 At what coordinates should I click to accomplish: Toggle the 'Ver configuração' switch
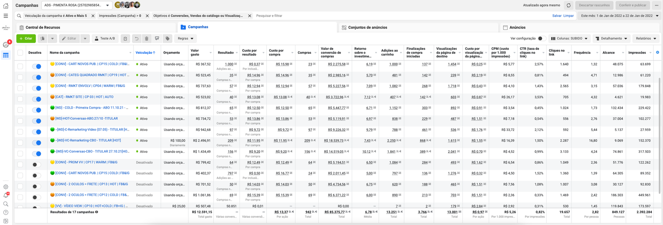coord(542,39)
